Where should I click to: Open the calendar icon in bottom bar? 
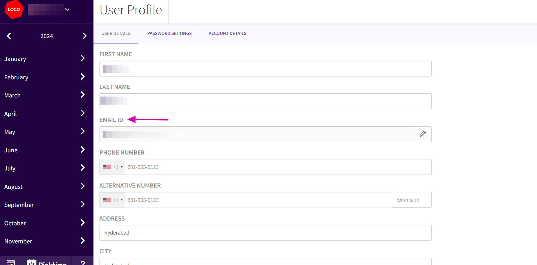11,262
